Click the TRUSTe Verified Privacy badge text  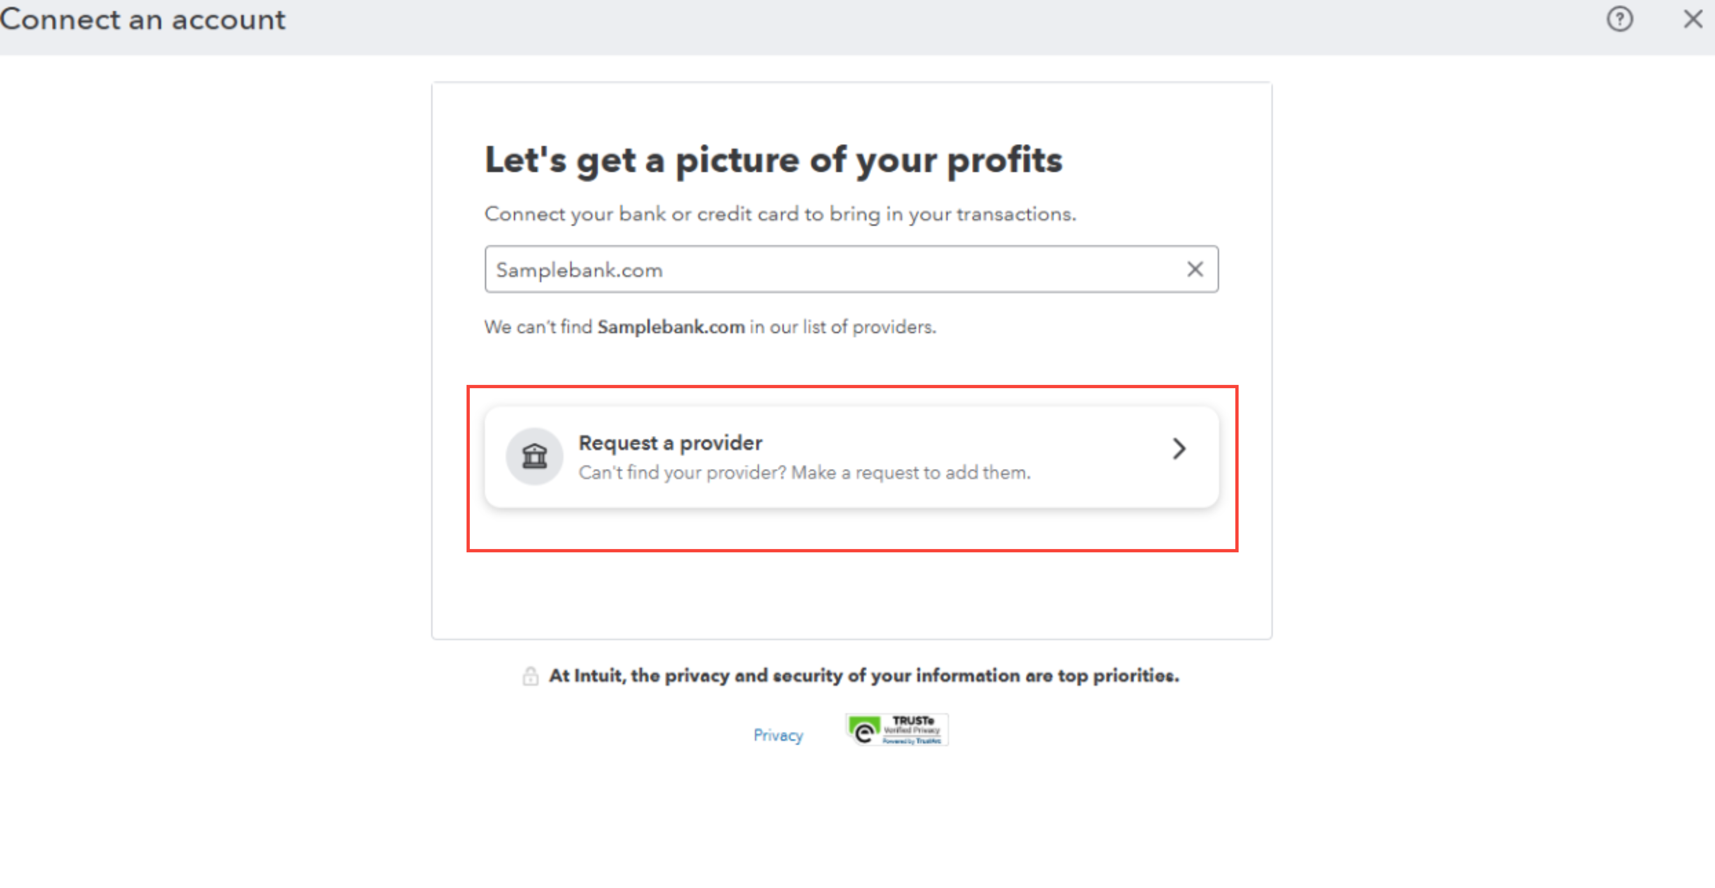[913, 729]
